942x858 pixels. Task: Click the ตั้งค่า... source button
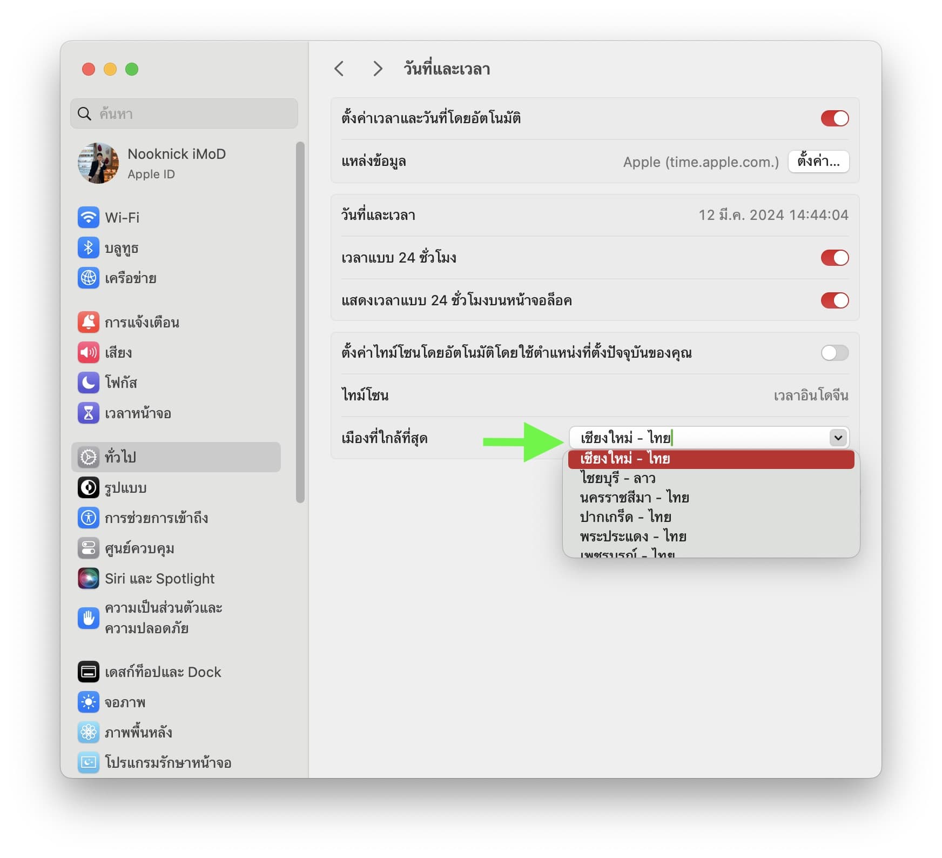coord(818,162)
